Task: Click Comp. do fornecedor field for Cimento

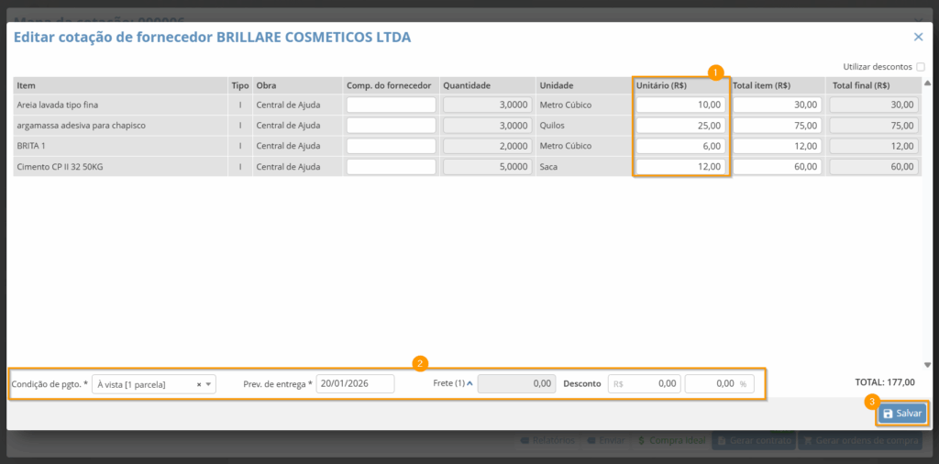Action: [x=391, y=166]
